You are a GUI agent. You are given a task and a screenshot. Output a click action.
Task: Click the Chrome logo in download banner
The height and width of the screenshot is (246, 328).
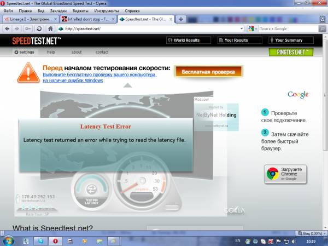pos(272,174)
